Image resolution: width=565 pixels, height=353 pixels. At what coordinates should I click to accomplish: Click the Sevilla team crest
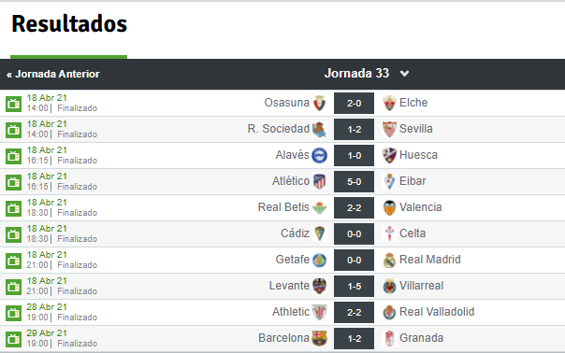[x=389, y=129]
